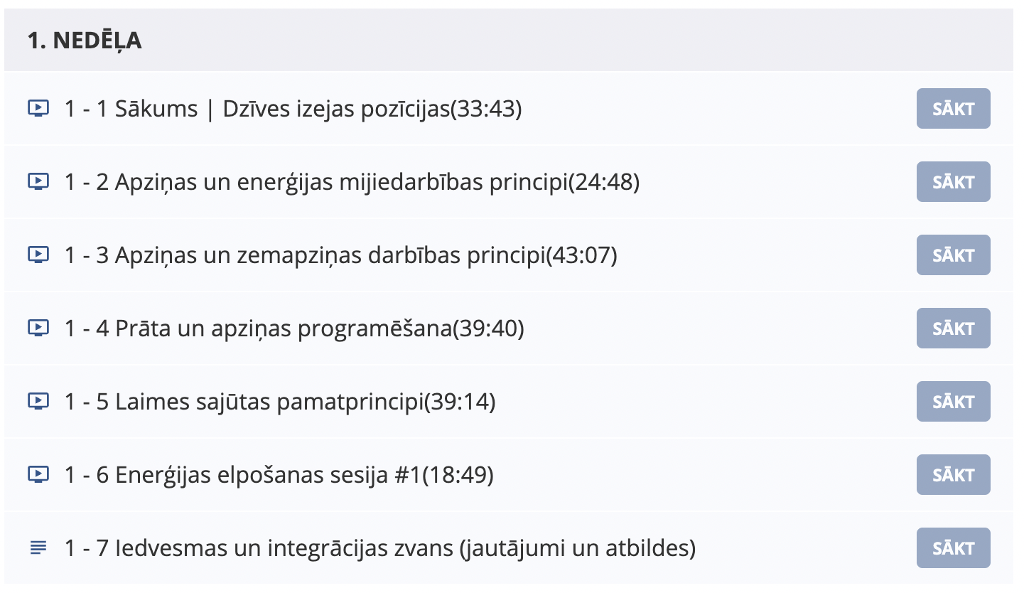1024x593 pixels.
Task: Collapse the 1. NEDĒĻA section header
Action: click(x=509, y=41)
